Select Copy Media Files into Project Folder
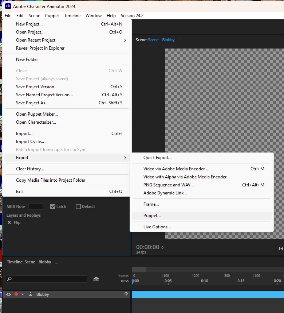The width and height of the screenshot is (284, 313). (67, 180)
